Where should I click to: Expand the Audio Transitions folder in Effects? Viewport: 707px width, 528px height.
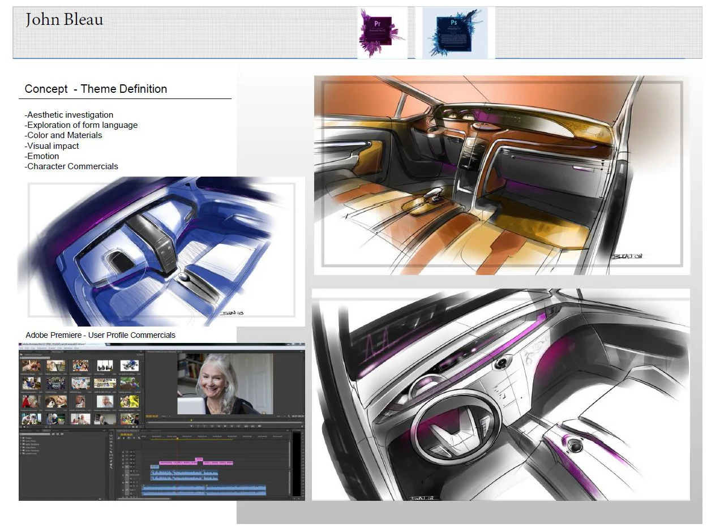(21, 444)
